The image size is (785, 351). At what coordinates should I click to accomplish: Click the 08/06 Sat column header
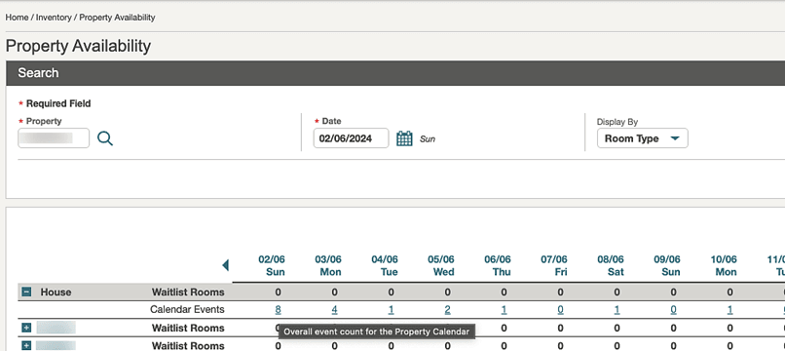click(611, 266)
